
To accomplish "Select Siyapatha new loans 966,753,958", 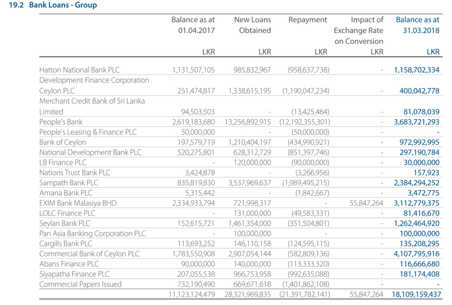I will [253, 274].
